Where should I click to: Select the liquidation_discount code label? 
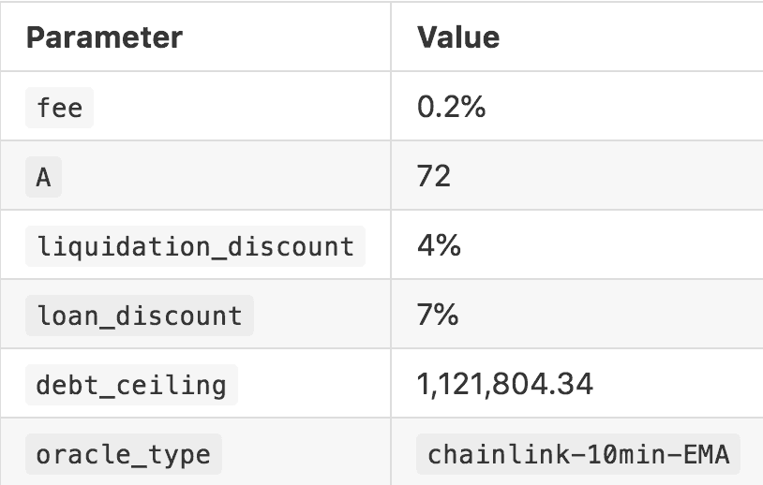[x=195, y=246]
